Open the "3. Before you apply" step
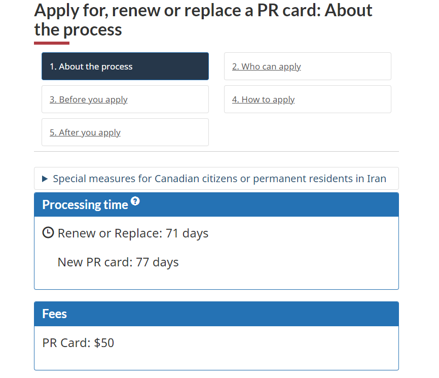This screenshot has height=378, width=439. point(89,99)
